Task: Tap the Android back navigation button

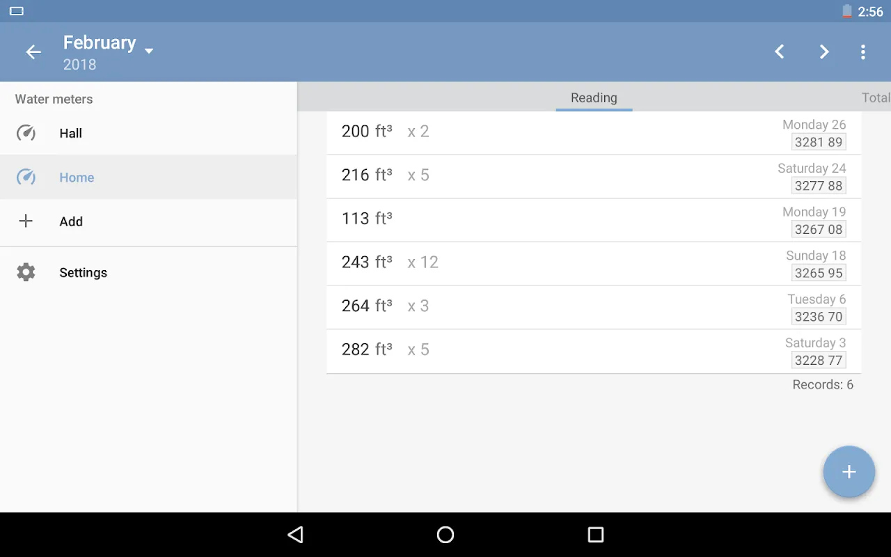Action: pyautogui.click(x=296, y=535)
